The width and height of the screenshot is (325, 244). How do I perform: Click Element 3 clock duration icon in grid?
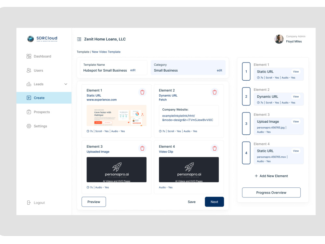(88, 187)
